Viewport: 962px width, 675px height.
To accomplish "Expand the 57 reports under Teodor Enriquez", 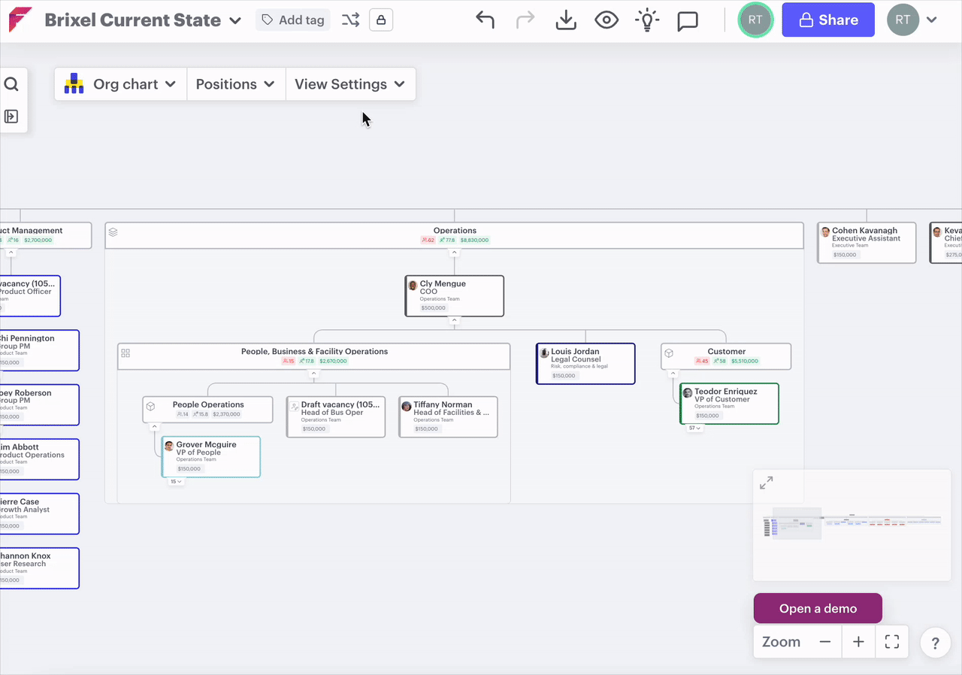I will pos(694,428).
